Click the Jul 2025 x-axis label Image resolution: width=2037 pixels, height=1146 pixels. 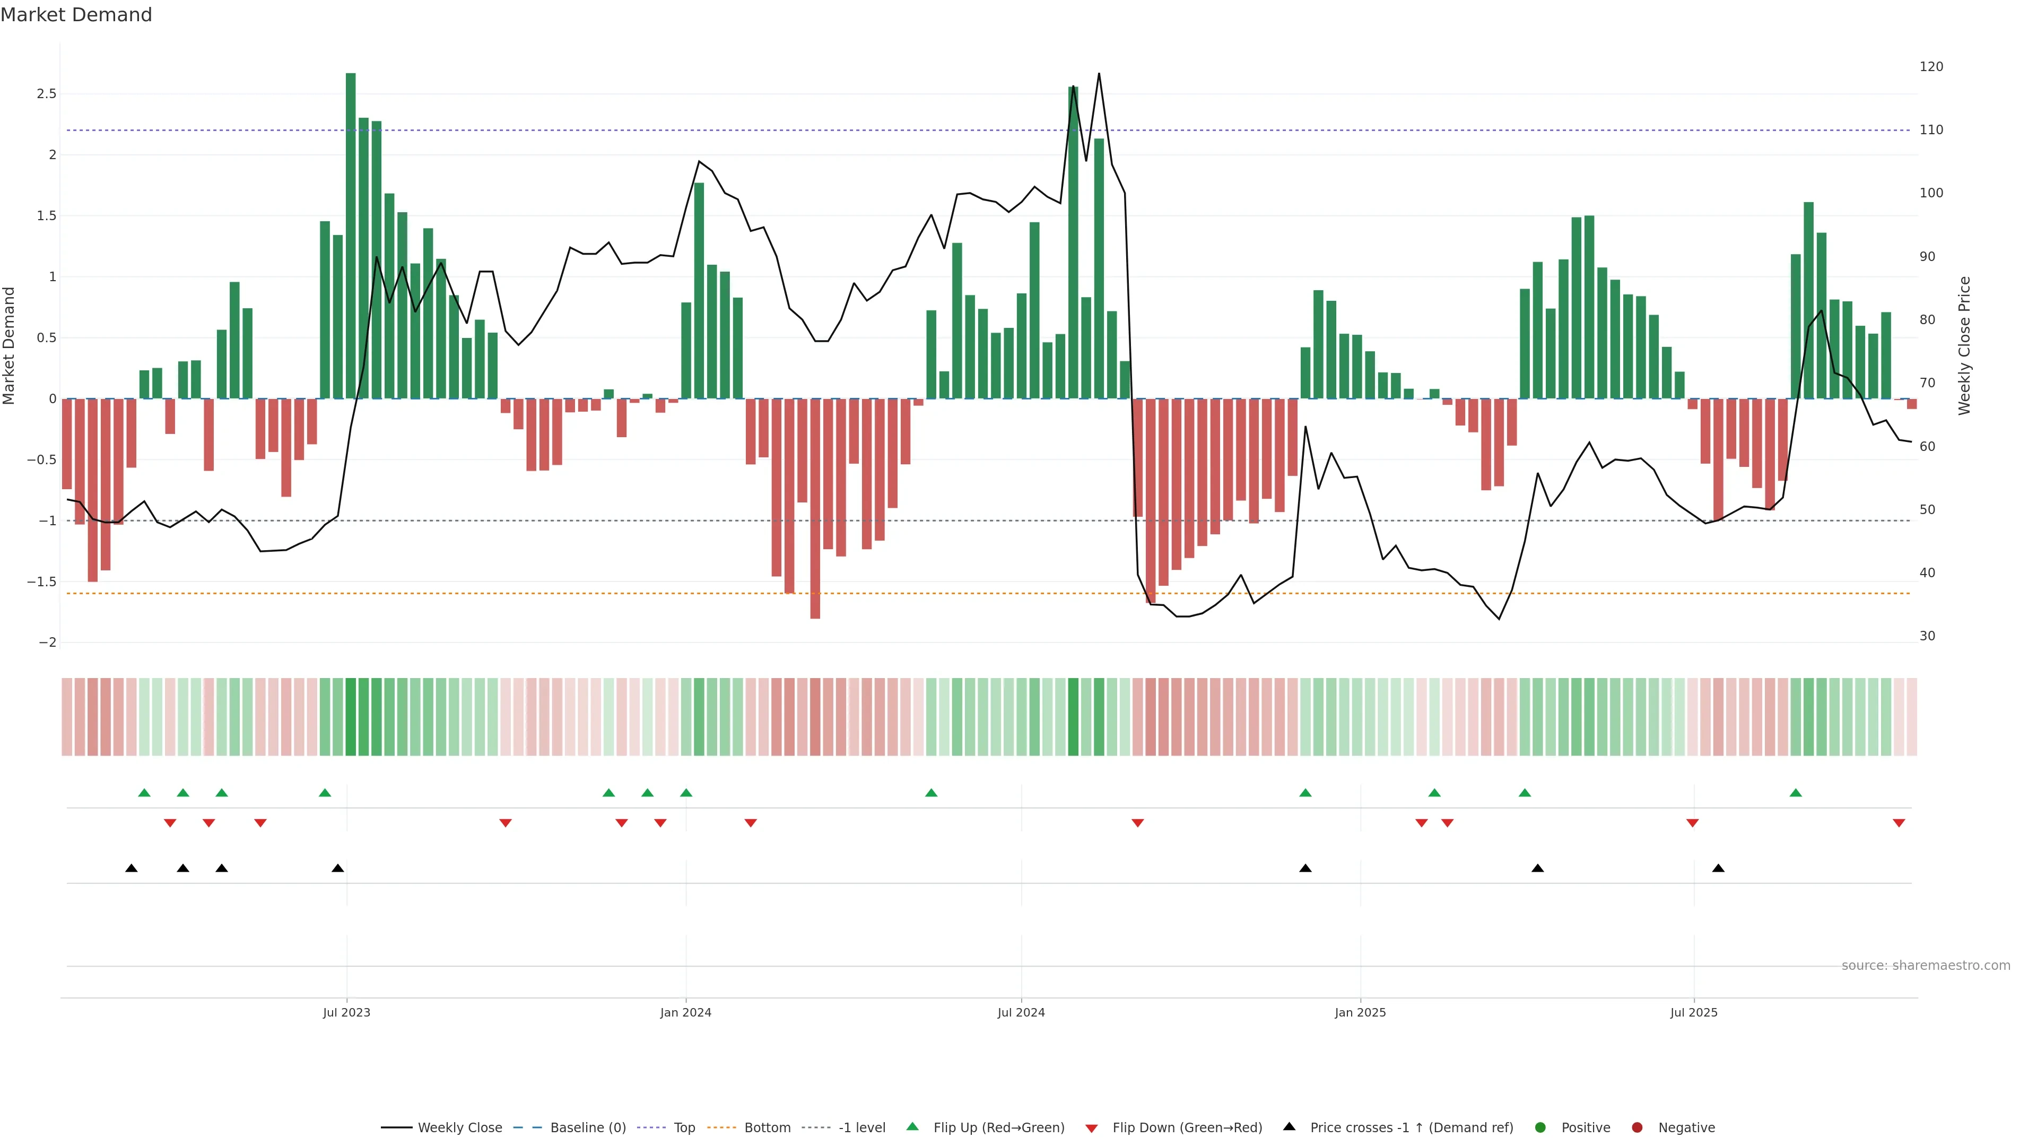click(x=1694, y=1012)
